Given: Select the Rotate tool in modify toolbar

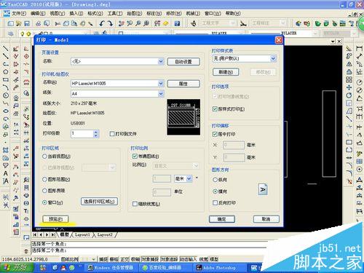Looking at the screenshot, I should [349, 95].
